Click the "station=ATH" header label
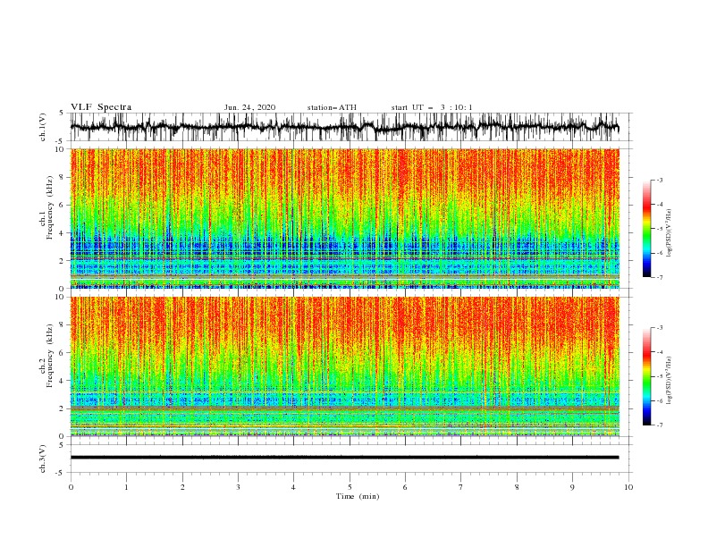This screenshot has width=708, height=547. click(332, 107)
